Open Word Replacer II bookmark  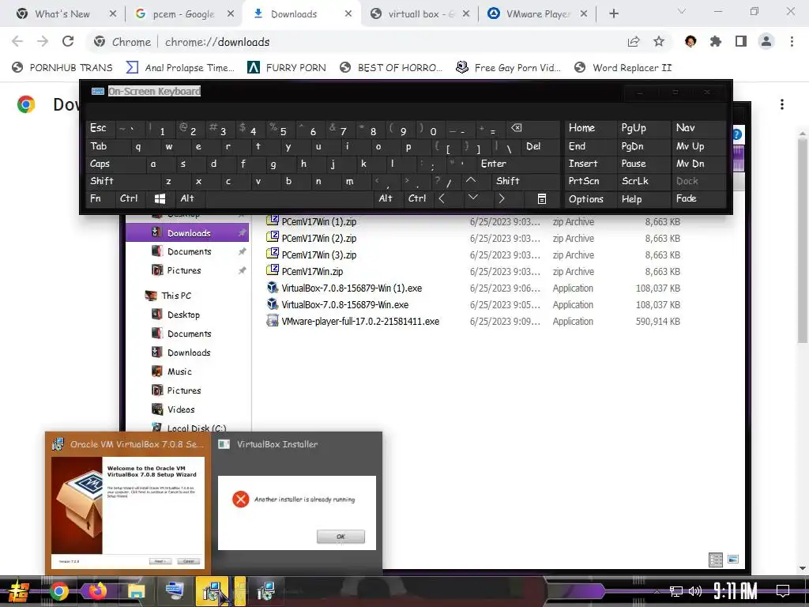pos(623,68)
